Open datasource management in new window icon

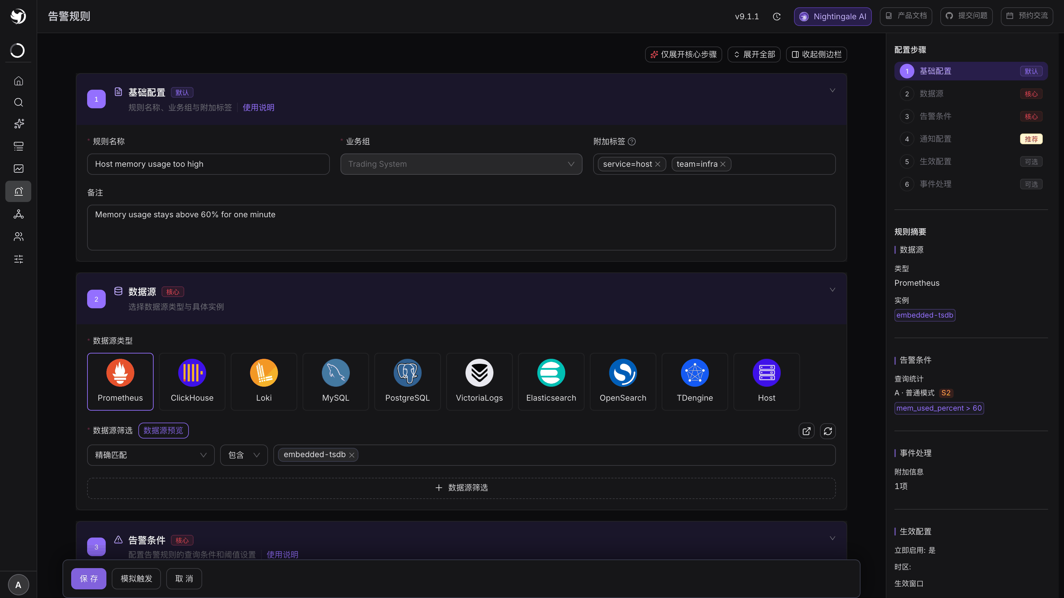[x=806, y=431]
